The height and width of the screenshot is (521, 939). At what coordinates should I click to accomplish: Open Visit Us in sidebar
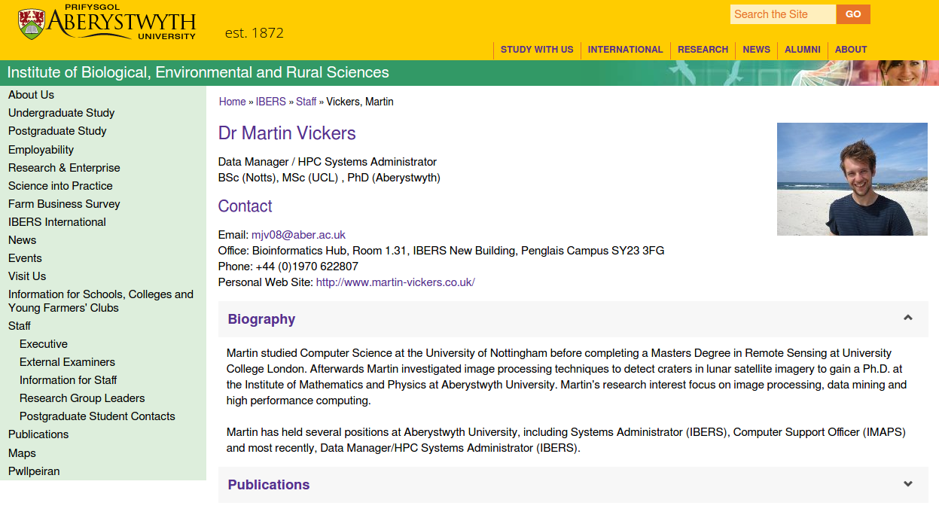[x=27, y=276]
